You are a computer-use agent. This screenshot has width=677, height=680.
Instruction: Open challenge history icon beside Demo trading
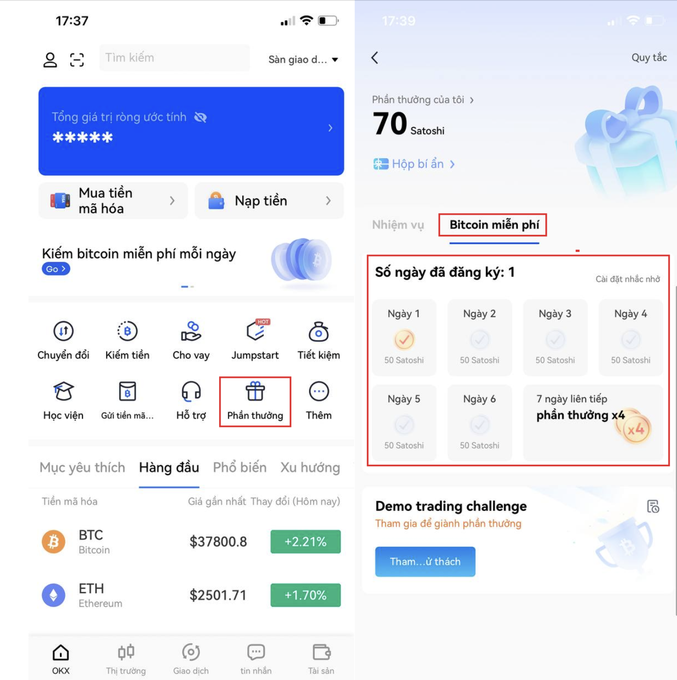[x=653, y=507]
